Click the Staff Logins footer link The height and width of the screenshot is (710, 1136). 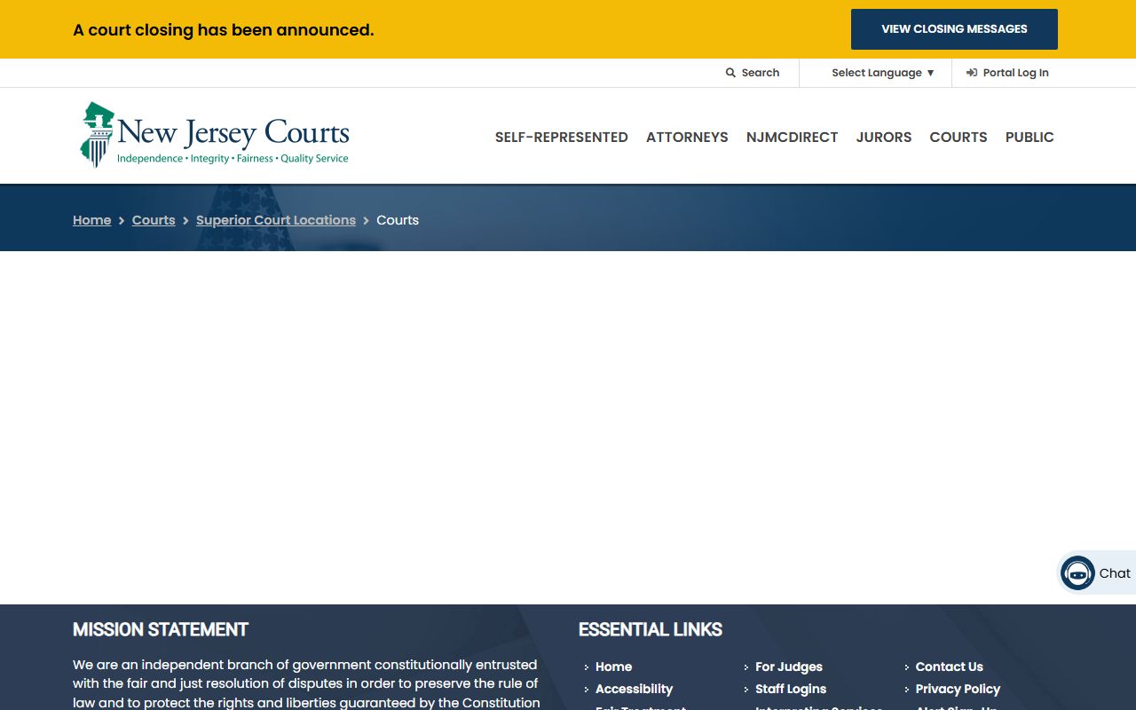coord(791,689)
